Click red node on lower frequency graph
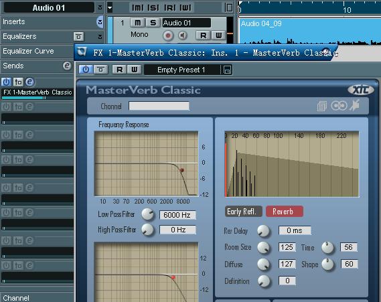This screenshot has width=381, height=302. (x=173, y=277)
